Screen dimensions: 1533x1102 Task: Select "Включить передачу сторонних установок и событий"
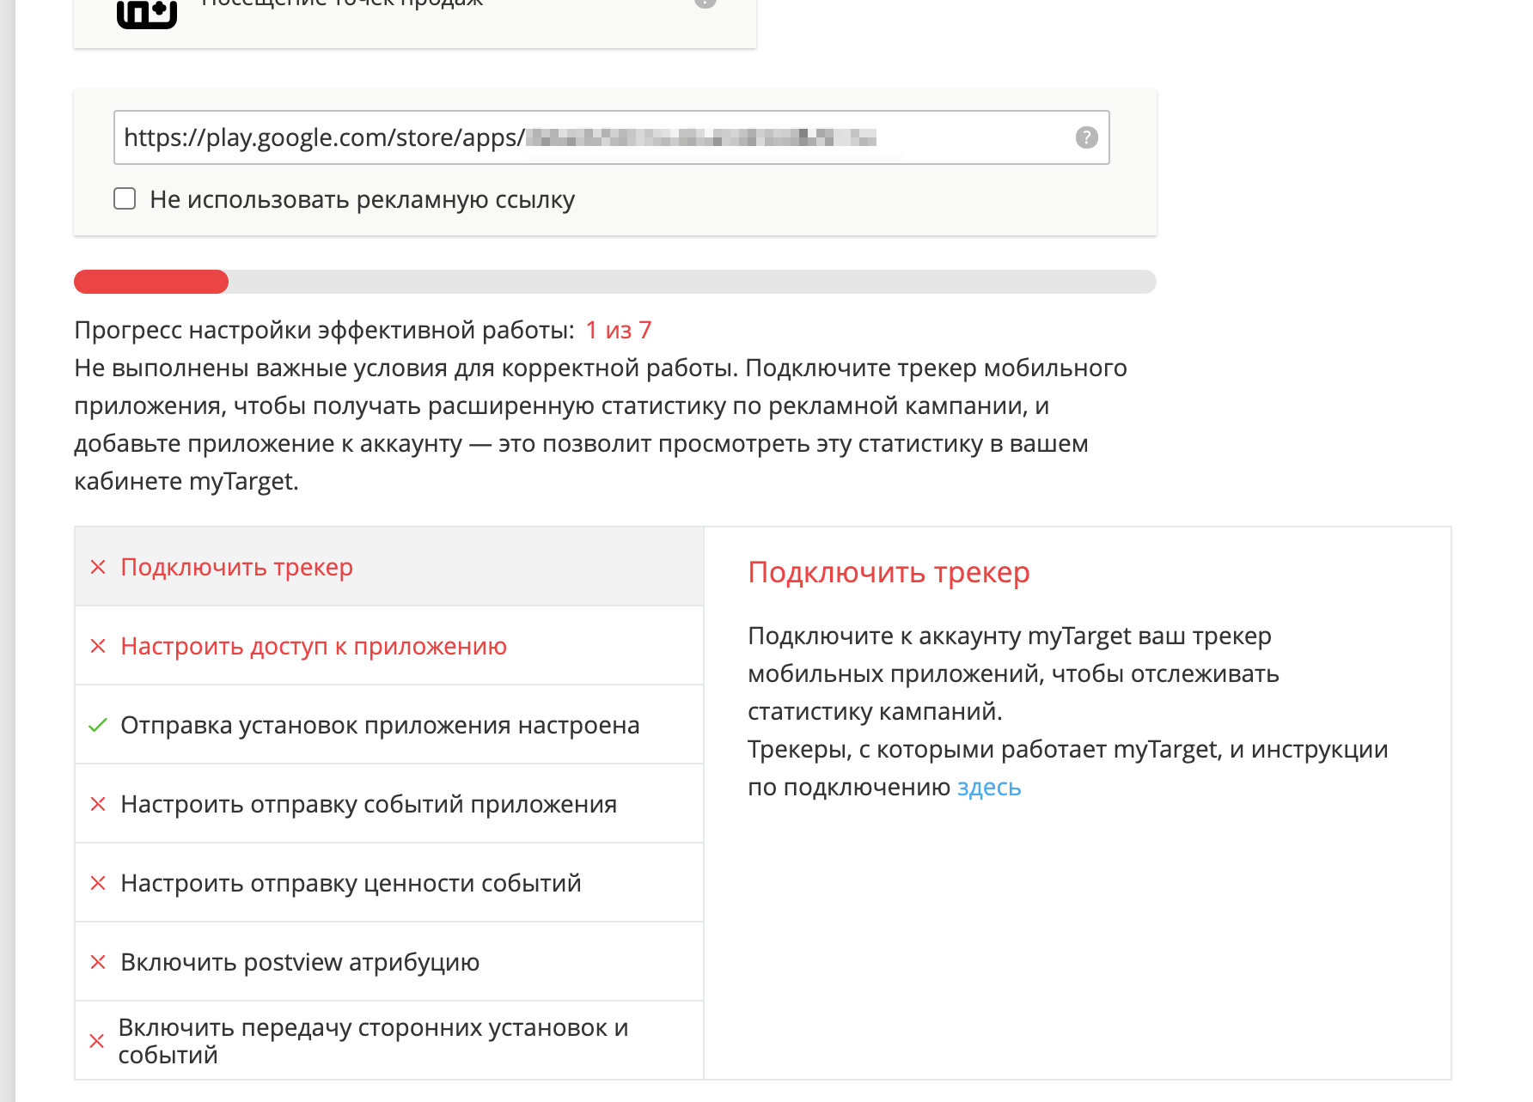373,1041
